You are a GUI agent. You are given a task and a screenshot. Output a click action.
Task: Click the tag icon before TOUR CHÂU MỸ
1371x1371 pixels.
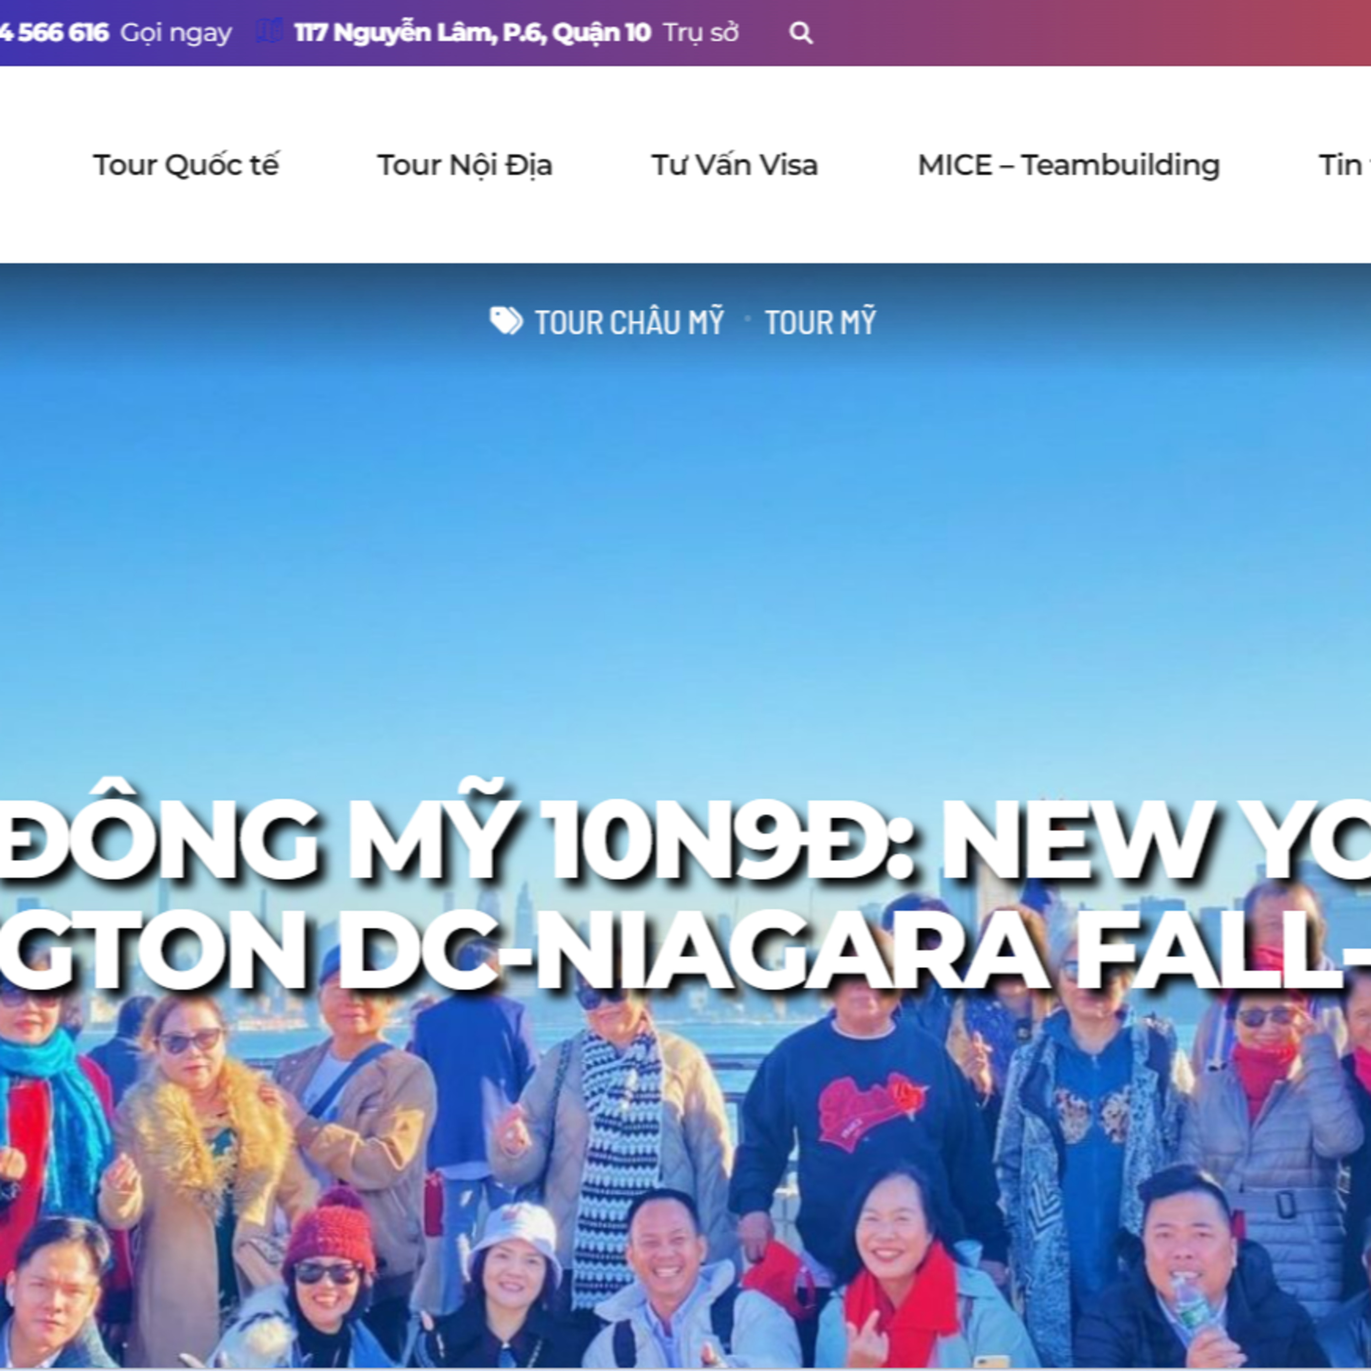[506, 321]
